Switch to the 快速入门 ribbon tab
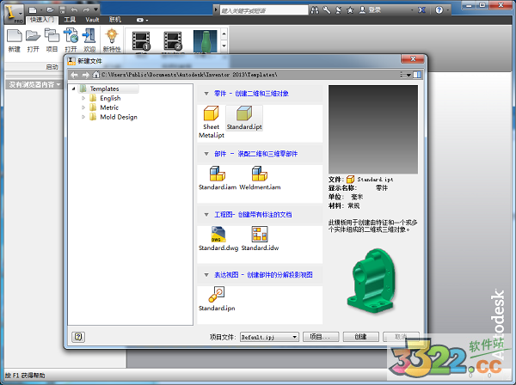This screenshot has width=516, height=385. [42, 20]
